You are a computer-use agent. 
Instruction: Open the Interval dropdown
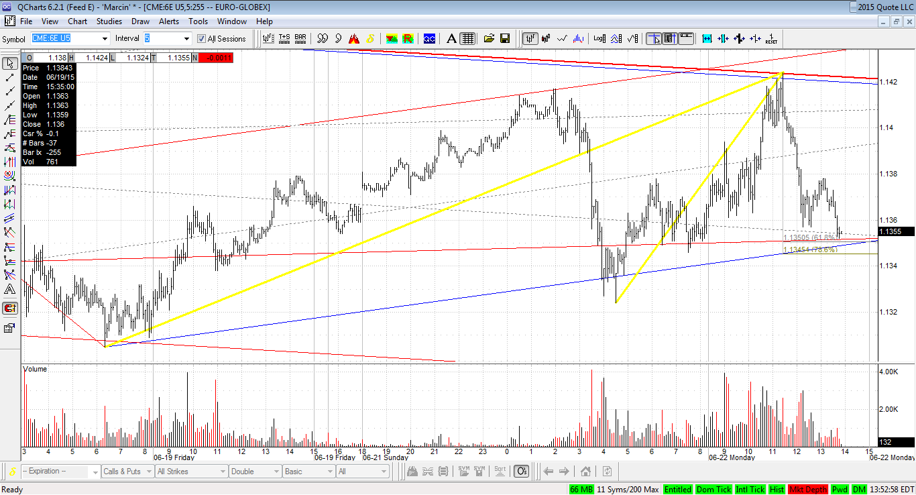pyautogui.click(x=186, y=39)
